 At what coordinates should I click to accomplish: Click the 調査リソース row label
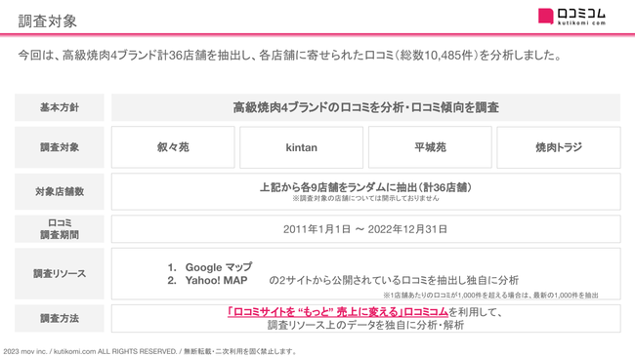pos(60,274)
